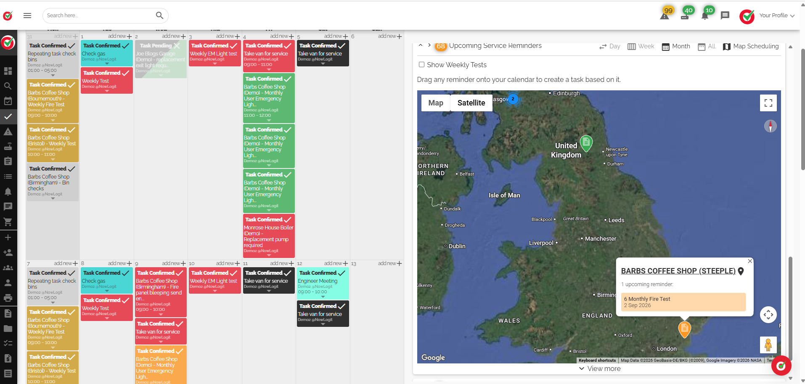The image size is (805, 384).
Task: Open the shopping cart icon in sidebar
Action: point(8,221)
